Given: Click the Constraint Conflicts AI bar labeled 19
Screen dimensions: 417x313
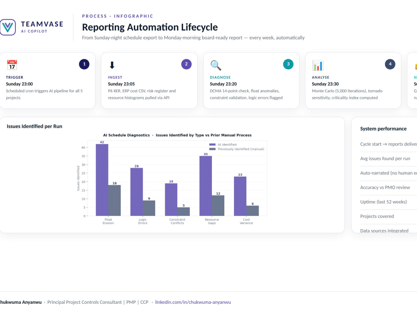Looking at the screenshot, I should coord(171,199).
